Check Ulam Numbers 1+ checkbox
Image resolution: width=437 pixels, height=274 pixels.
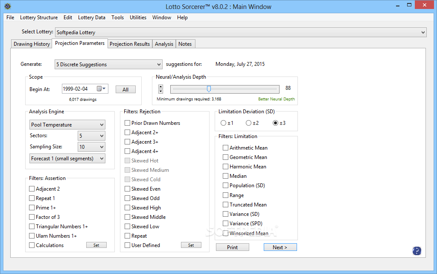tap(32, 236)
